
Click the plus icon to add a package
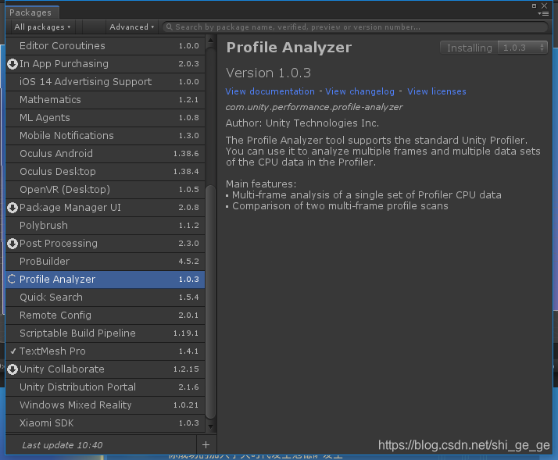pyautogui.click(x=206, y=444)
